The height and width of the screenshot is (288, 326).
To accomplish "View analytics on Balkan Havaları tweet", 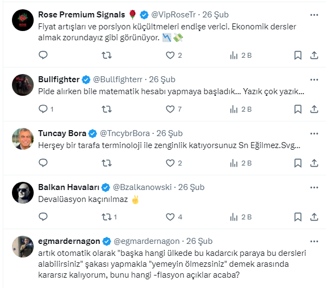I will [x=234, y=217].
